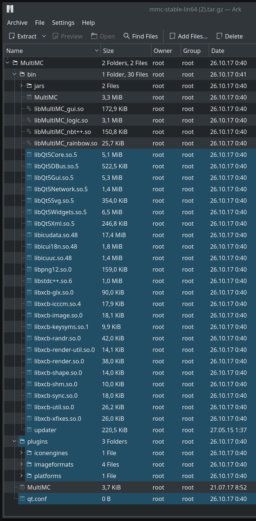Select the libQt5Svg.so.5 file
Image resolution: width=256 pixels, height=521 pixels.
pos(54,201)
